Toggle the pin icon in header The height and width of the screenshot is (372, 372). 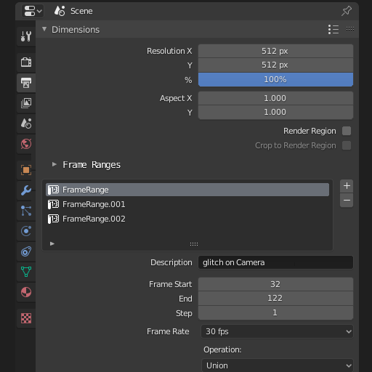pyautogui.click(x=347, y=11)
